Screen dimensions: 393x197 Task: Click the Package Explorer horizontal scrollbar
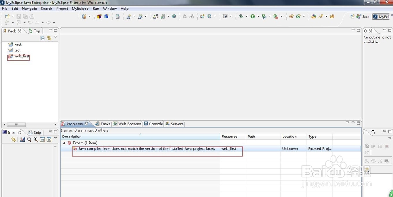(x=16, y=124)
